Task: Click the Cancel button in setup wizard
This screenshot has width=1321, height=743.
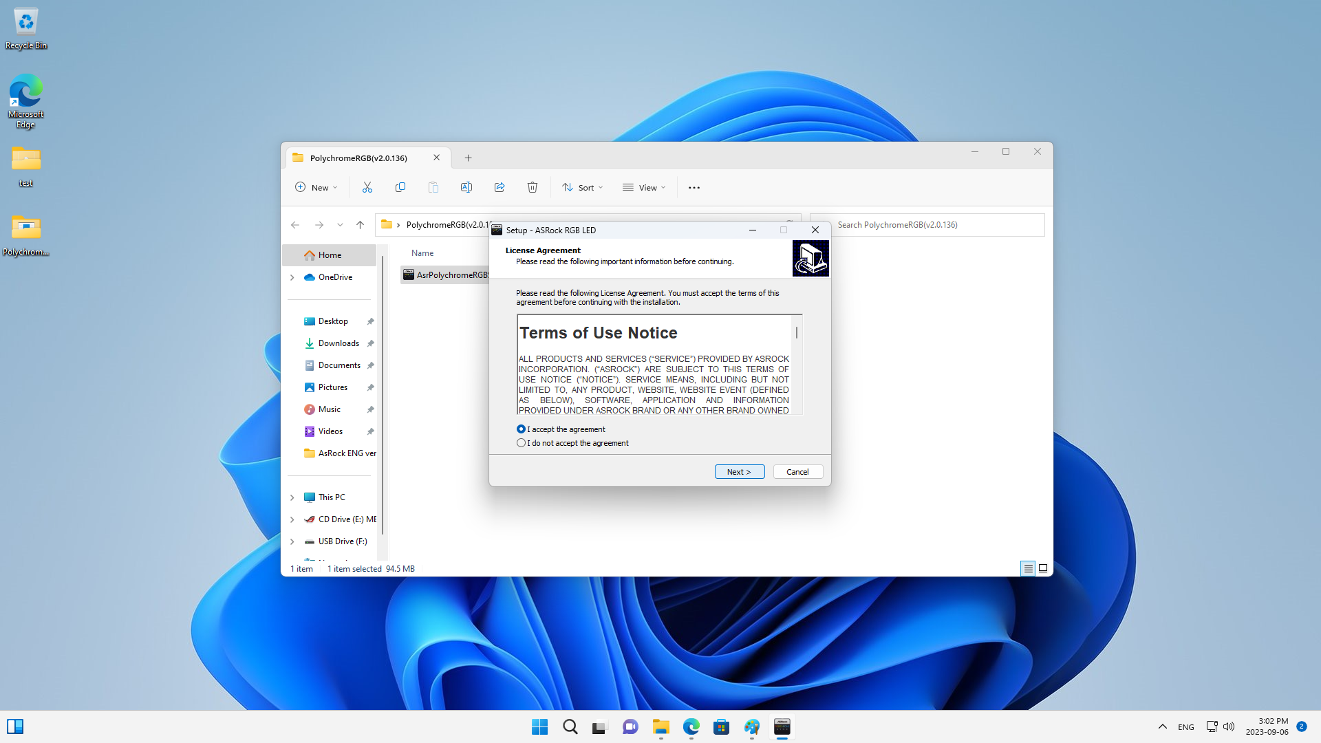Action: [797, 471]
